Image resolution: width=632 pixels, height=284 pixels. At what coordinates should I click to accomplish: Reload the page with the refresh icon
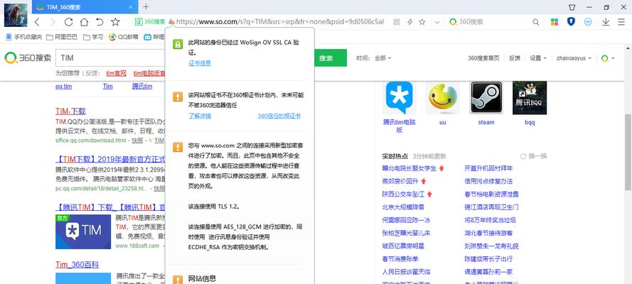(68, 22)
